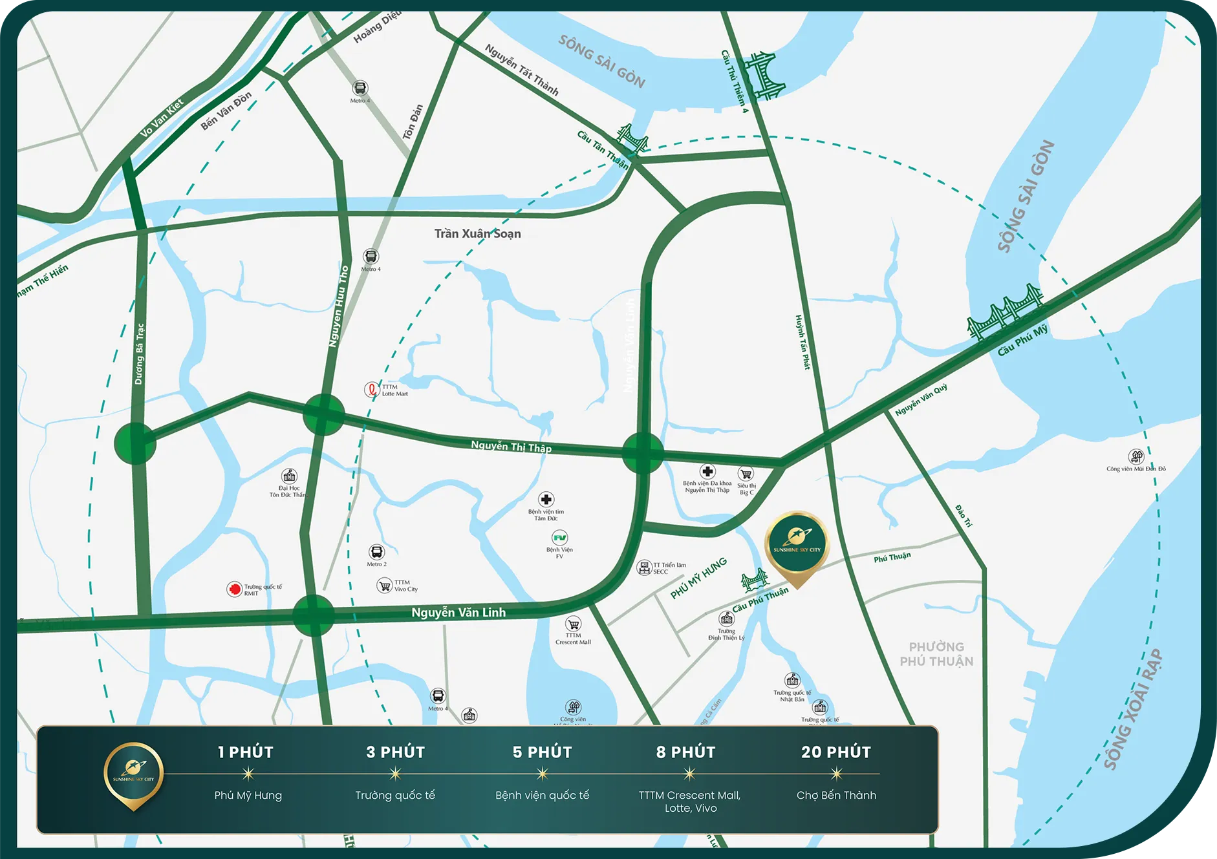This screenshot has width=1217, height=859.
Task: Select the Cầu Thủ Thiêm 4 bridge icon
Action: (x=764, y=76)
